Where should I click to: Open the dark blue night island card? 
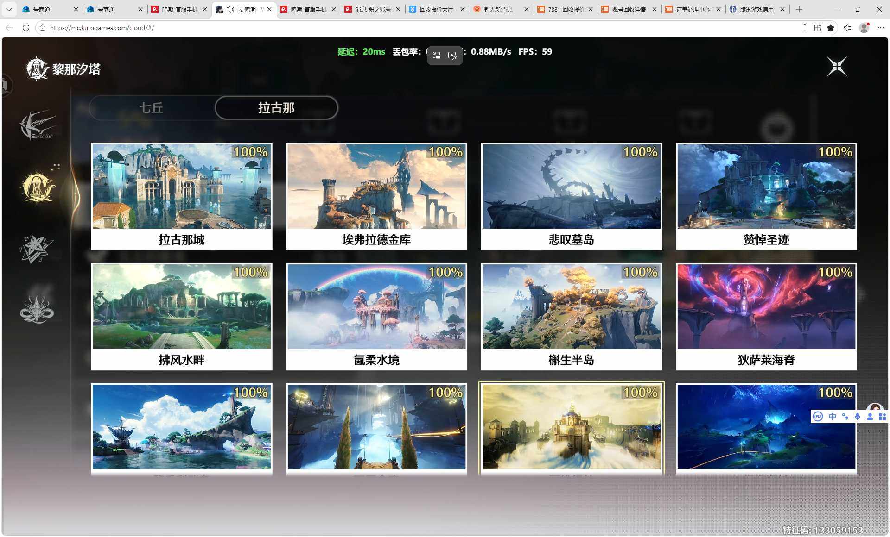click(x=766, y=429)
